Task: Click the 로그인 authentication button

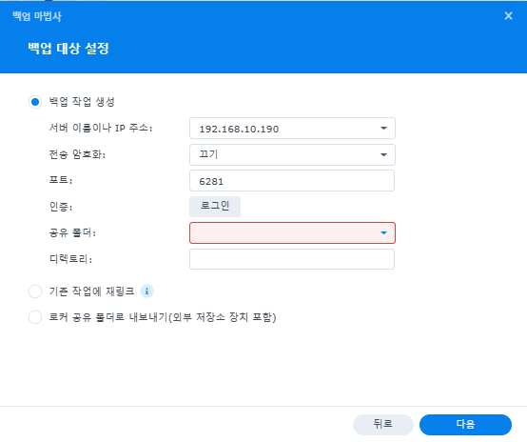Action: (215, 207)
